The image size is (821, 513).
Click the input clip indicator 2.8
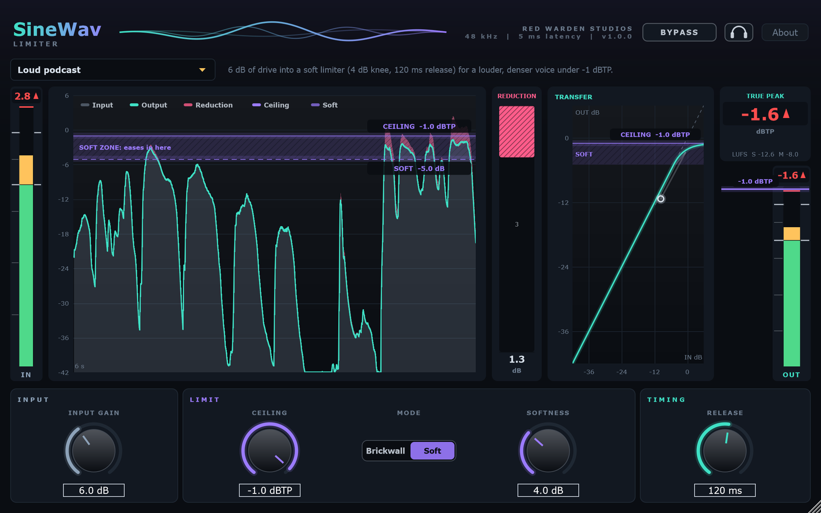coord(26,96)
